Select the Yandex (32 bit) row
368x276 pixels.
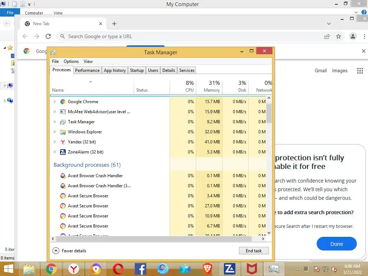tap(158, 142)
